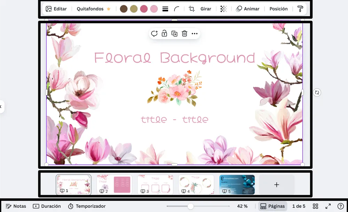The width and height of the screenshot is (348, 212).
Task: Open the Girar flip menu
Action: click(206, 9)
